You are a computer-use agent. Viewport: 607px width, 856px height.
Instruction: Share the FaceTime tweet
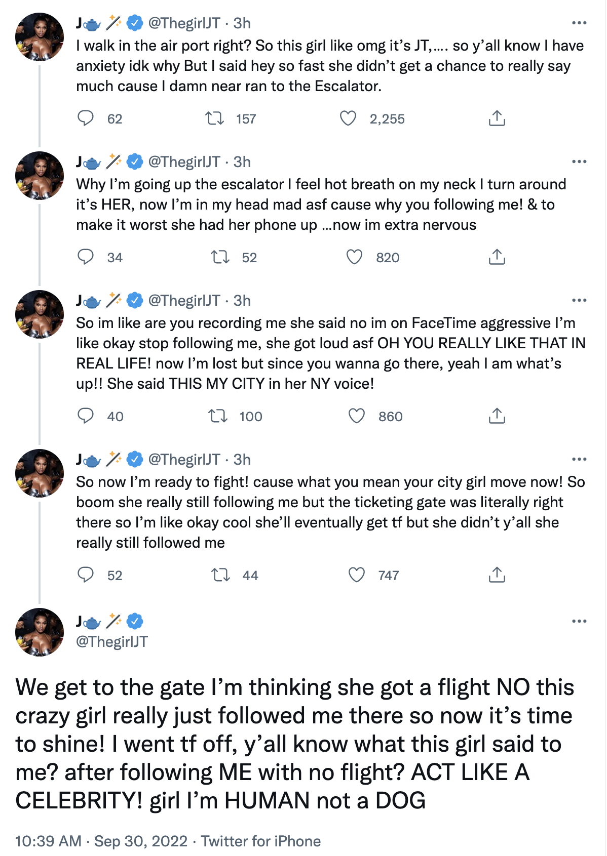pos(498,417)
